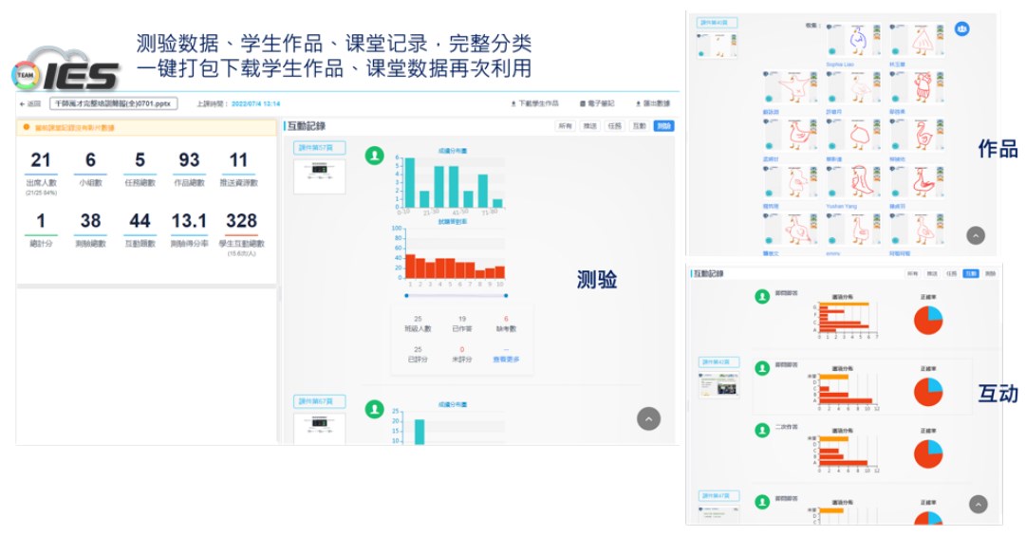The height and width of the screenshot is (536, 1026).
Task: Open 電子筆記 electronic notes
Action: click(597, 103)
